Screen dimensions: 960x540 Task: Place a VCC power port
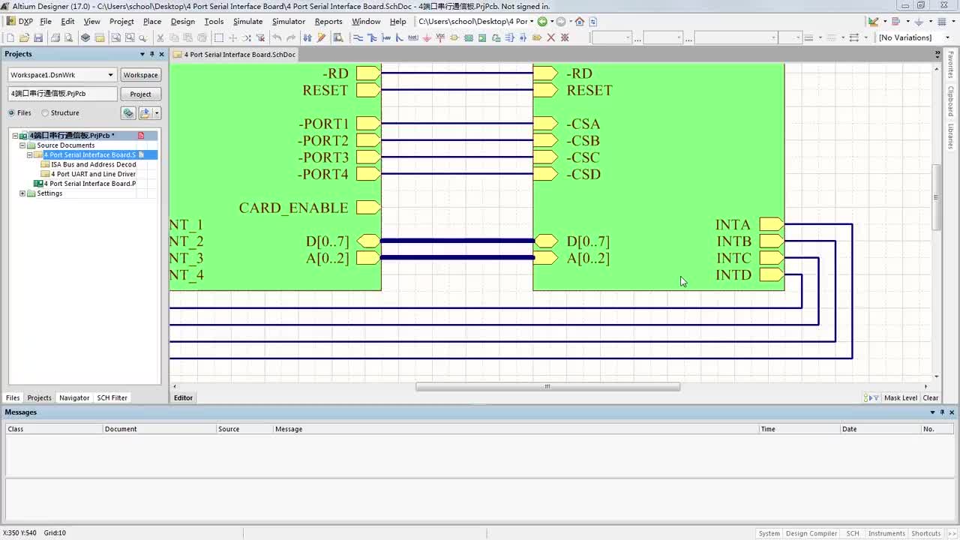[x=440, y=37]
